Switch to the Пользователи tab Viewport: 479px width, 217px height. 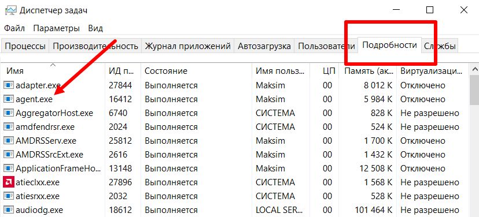pos(326,46)
